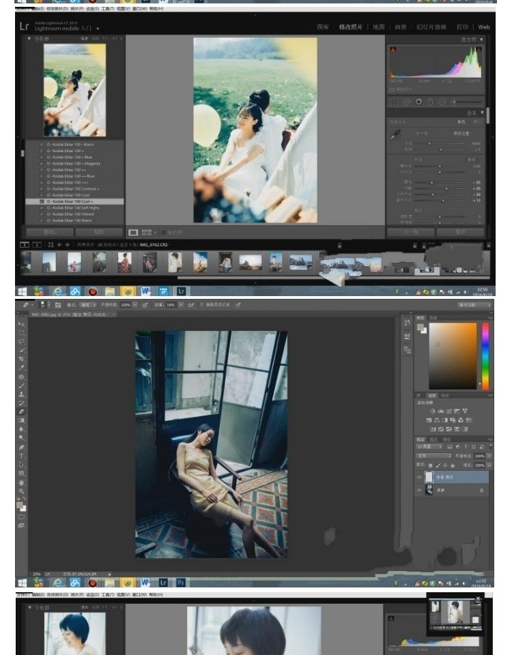Viewport: 512px width, 655px height.
Task: Switch Lightroom filmstrip to grid view icon
Action: point(51,245)
